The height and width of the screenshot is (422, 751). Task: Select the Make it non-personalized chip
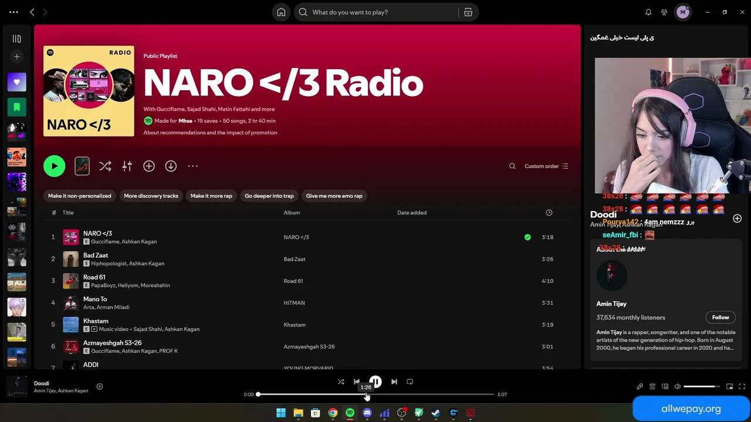point(80,196)
